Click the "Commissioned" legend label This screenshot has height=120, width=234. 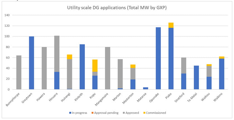click(156, 113)
